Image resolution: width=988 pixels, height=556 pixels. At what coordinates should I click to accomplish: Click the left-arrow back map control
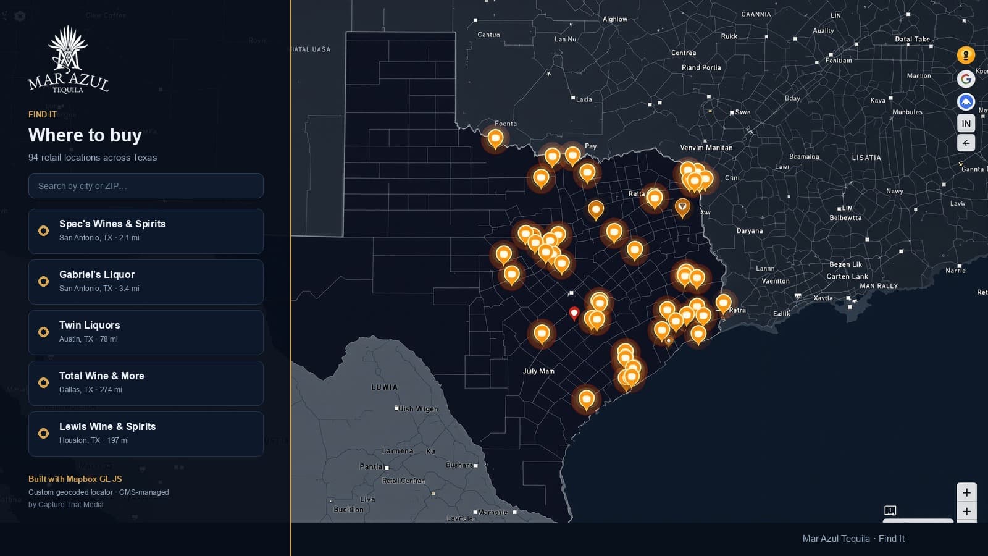coord(966,143)
